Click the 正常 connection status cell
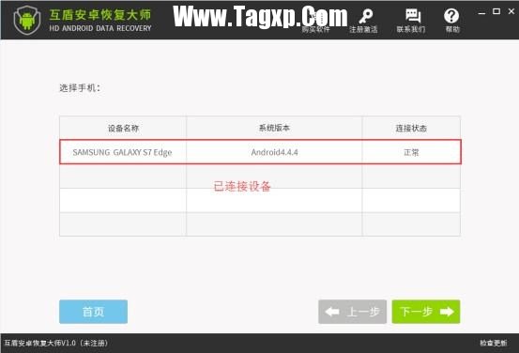Image resolution: width=519 pixels, height=353 pixels. pos(411,152)
